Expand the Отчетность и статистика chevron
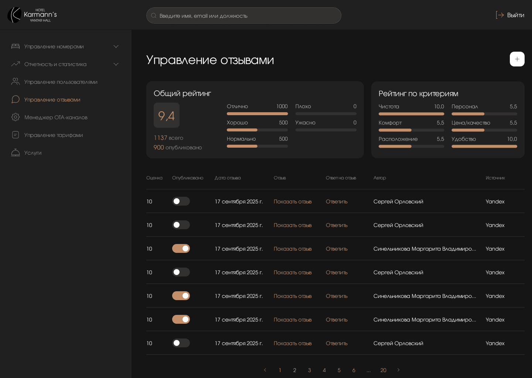 116,64
